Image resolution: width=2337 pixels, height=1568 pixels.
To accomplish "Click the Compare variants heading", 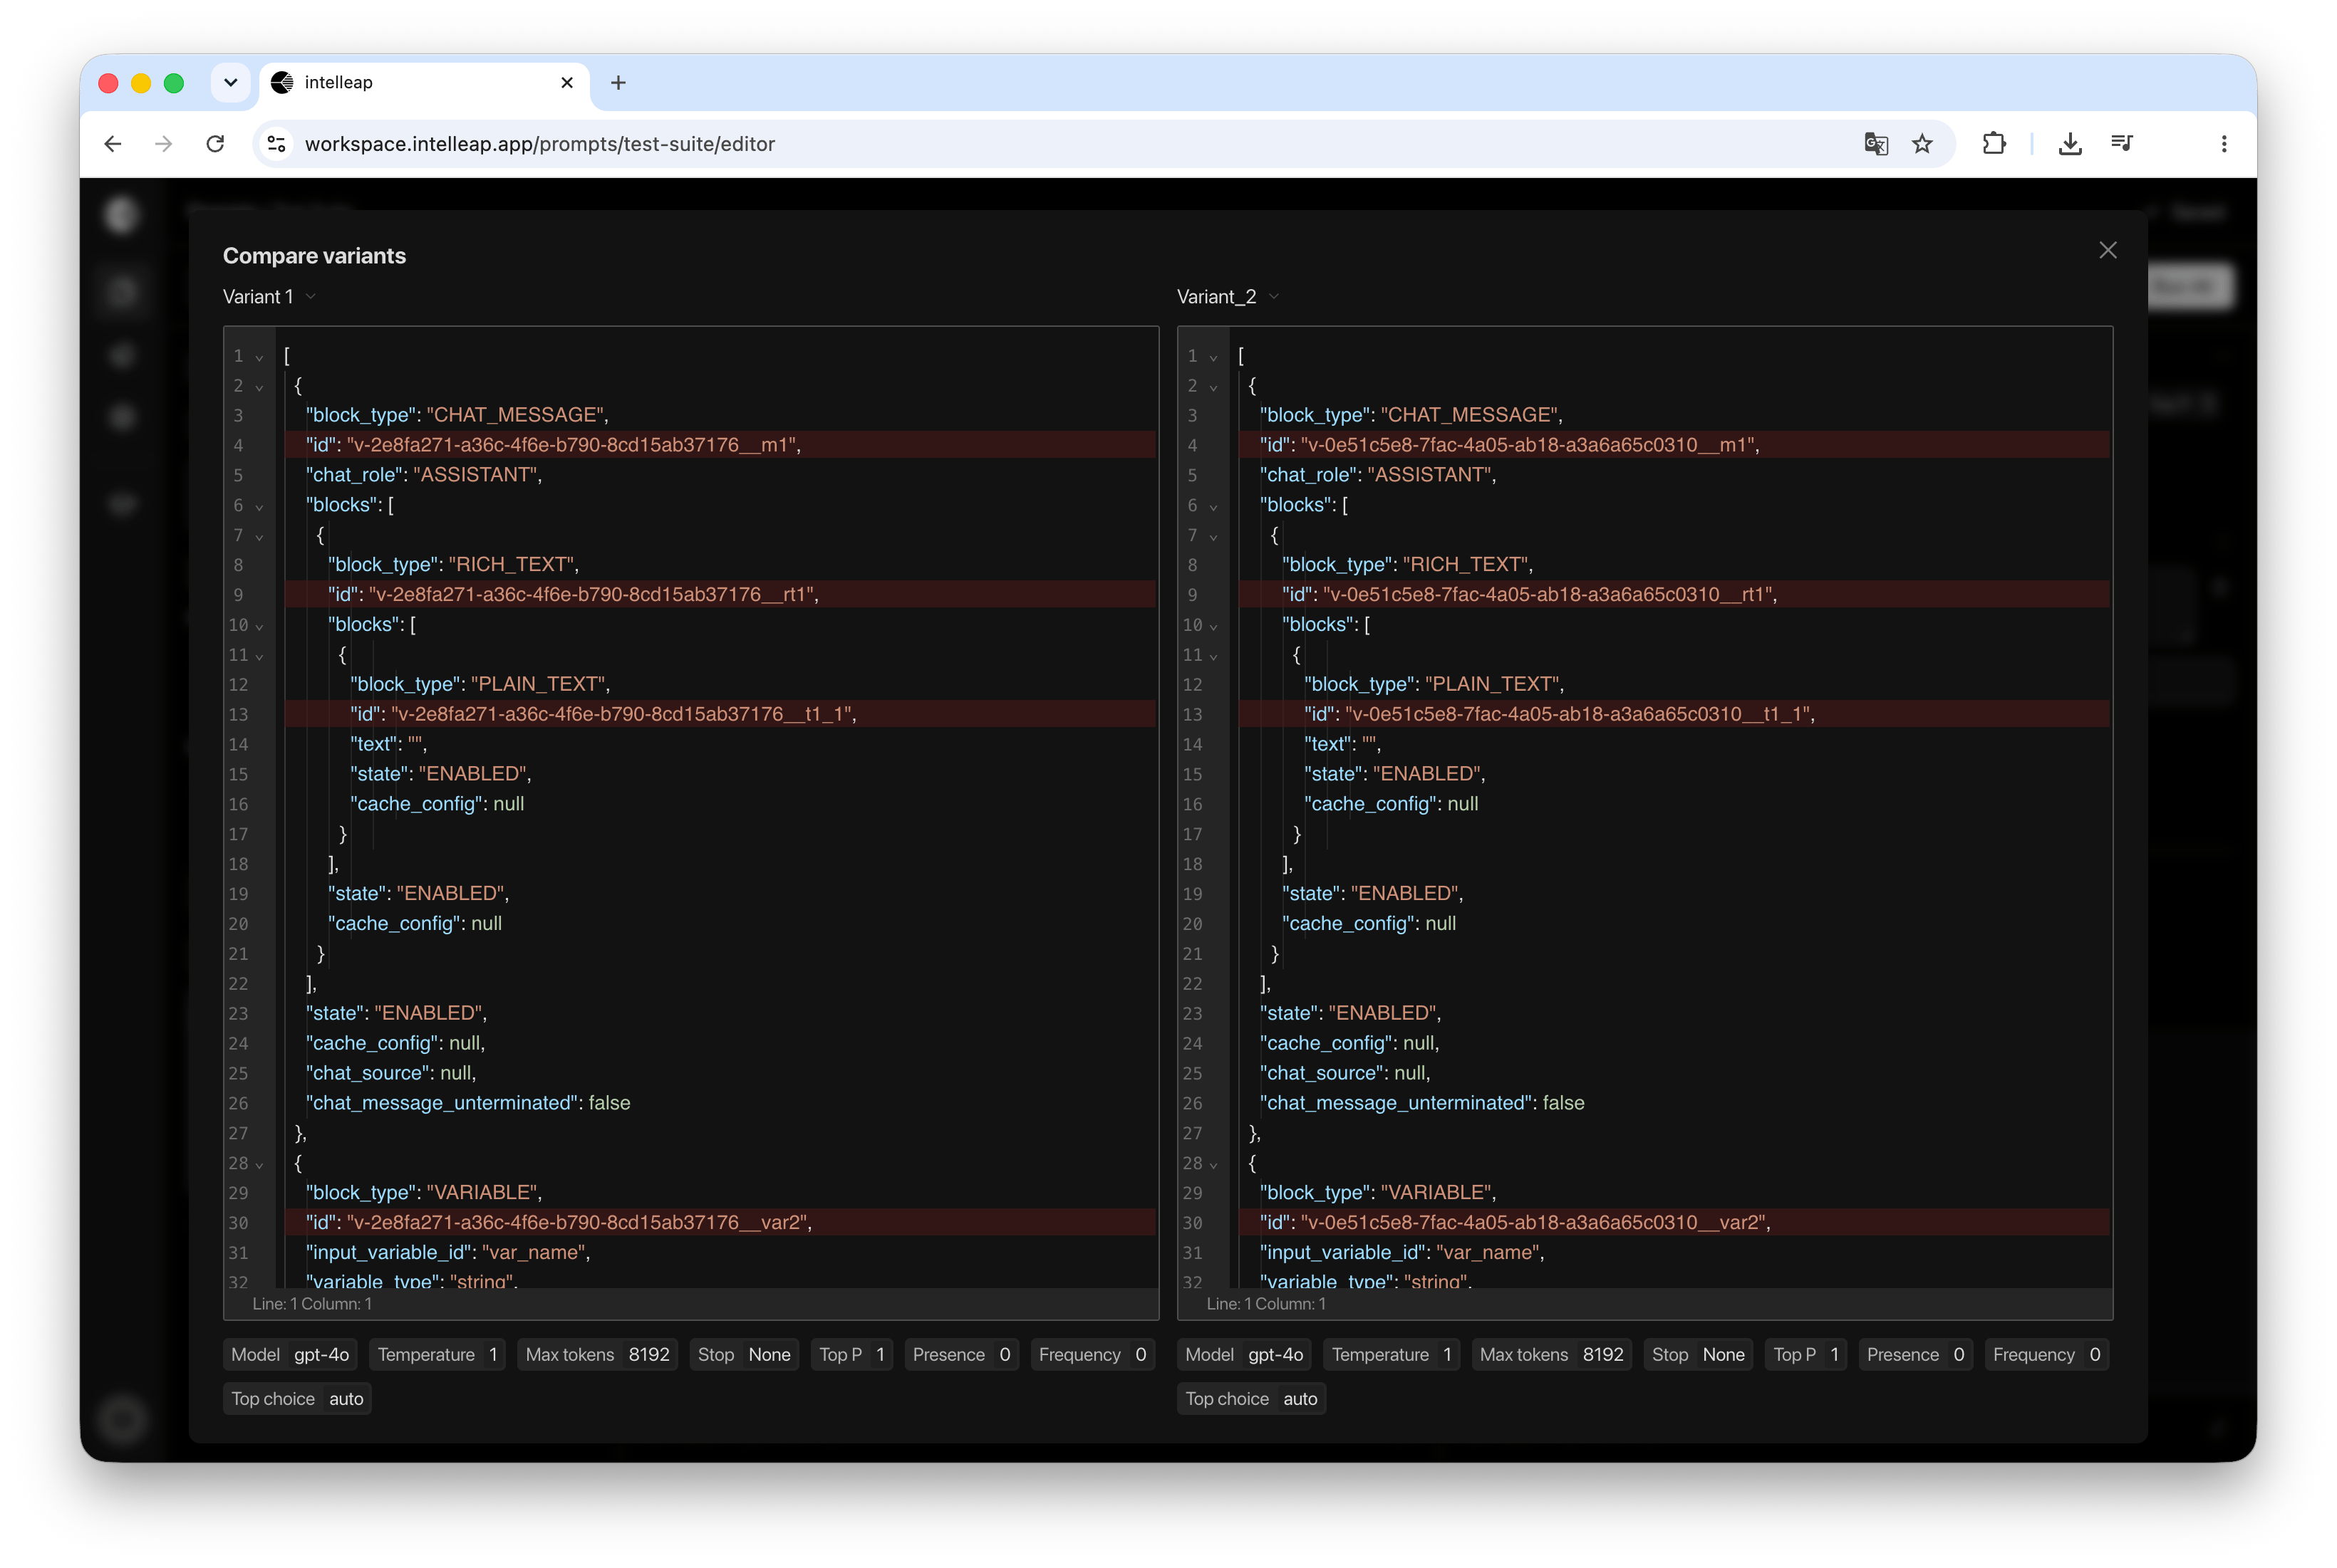I will pyautogui.click(x=314, y=256).
